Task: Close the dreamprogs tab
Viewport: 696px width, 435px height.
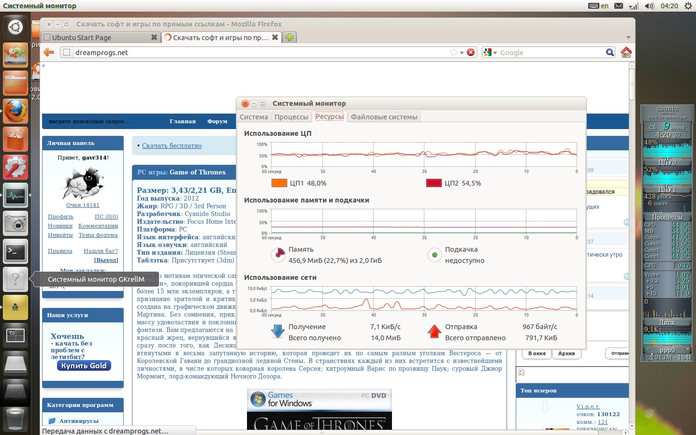Action: pyautogui.click(x=275, y=37)
